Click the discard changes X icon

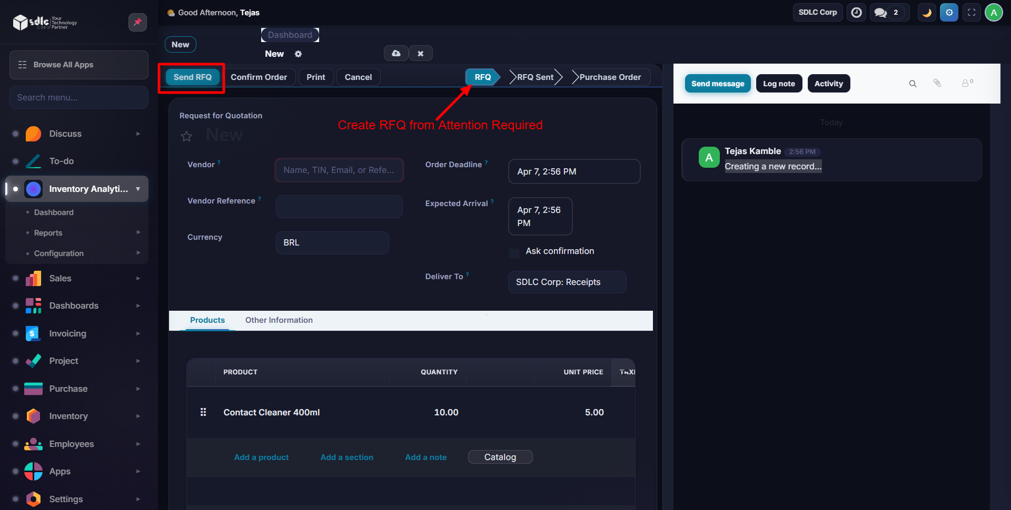pyautogui.click(x=420, y=53)
